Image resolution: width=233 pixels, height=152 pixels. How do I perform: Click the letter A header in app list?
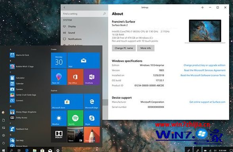click(x=10, y=49)
